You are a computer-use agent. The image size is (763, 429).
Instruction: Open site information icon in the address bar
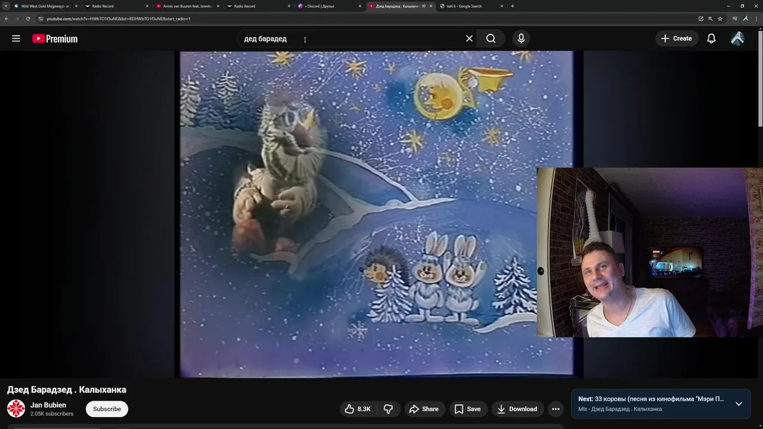(41, 18)
